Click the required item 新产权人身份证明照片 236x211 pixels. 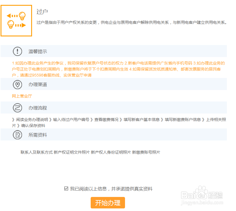click(x=111, y=152)
